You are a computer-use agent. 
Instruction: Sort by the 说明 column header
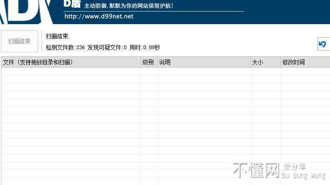[204, 62]
